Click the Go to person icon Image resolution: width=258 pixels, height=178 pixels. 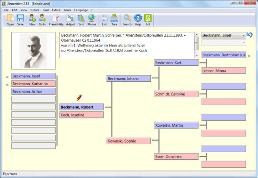42,20
